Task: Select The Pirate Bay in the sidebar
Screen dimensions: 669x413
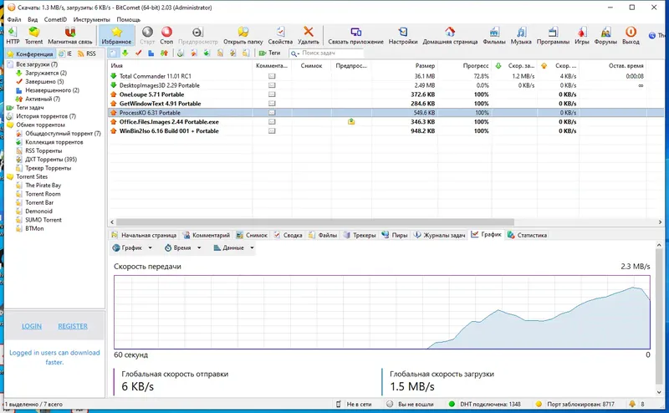Action: coord(43,185)
